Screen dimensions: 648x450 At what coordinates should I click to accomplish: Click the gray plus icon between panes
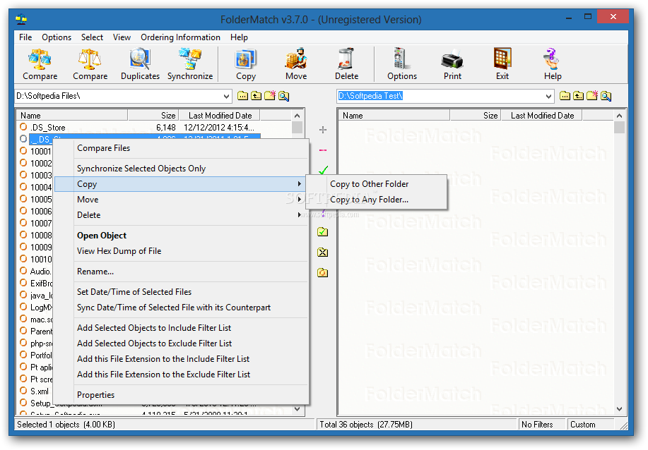[323, 130]
